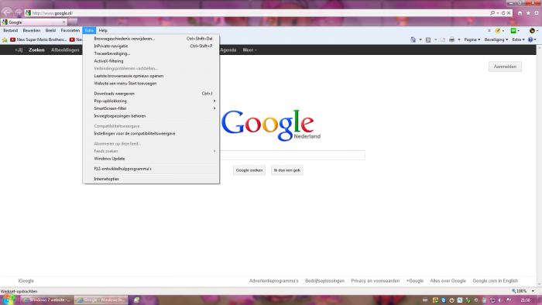Screen dimensions: 542x305
Task: Click the small X closing the toolbar
Action: (489, 31)
